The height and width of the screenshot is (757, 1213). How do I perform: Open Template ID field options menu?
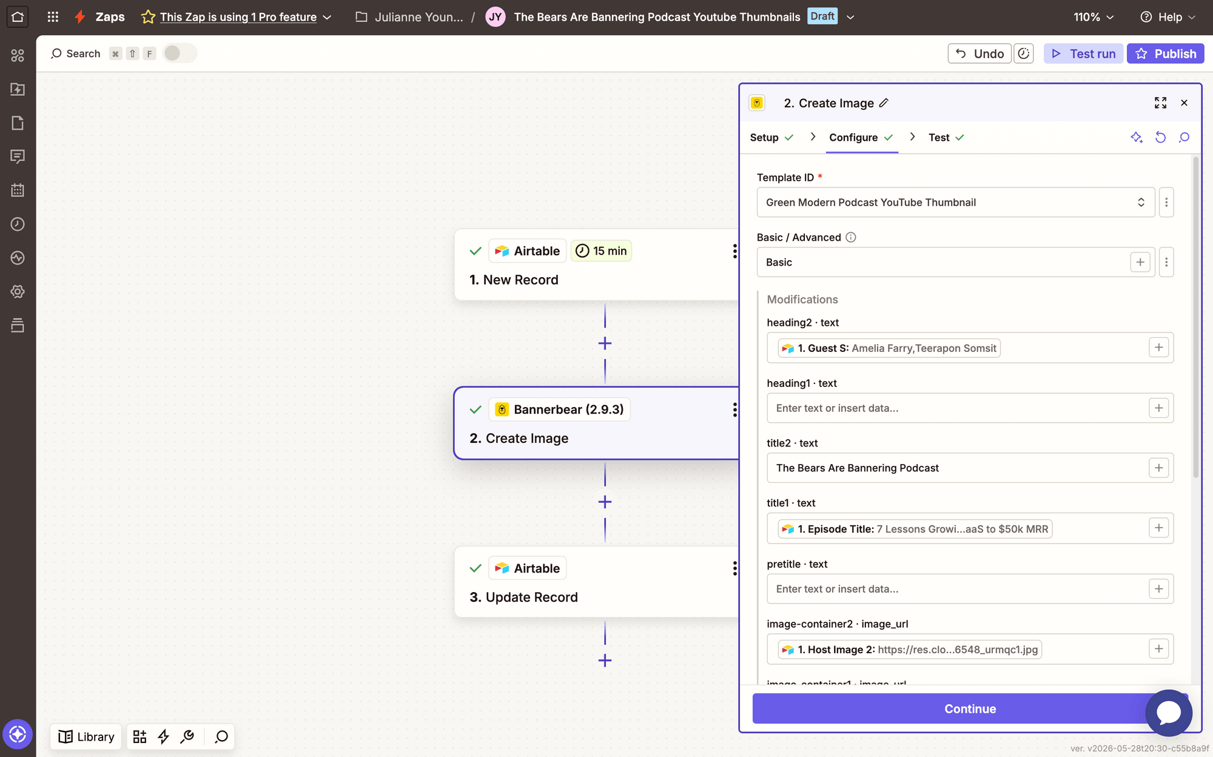pyautogui.click(x=1166, y=202)
